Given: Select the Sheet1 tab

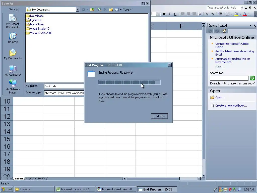Looking at the screenshot, I should click(x=19, y=179).
